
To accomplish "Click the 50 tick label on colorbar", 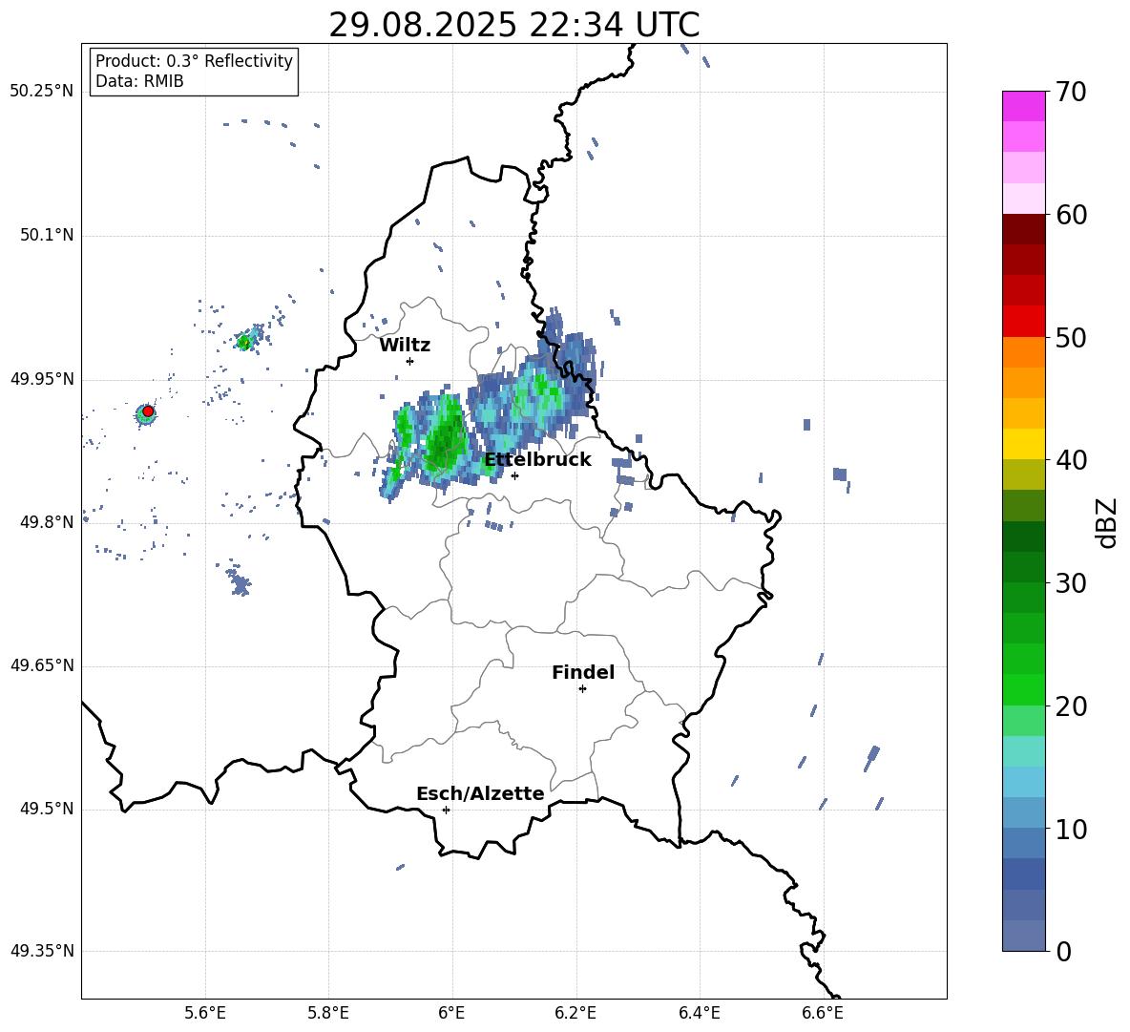I will [x=1070, y=338].
